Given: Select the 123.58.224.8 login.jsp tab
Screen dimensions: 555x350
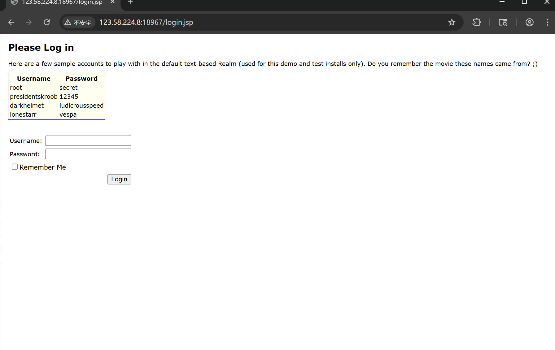Looking at the screenshot, I should [62, 2].
